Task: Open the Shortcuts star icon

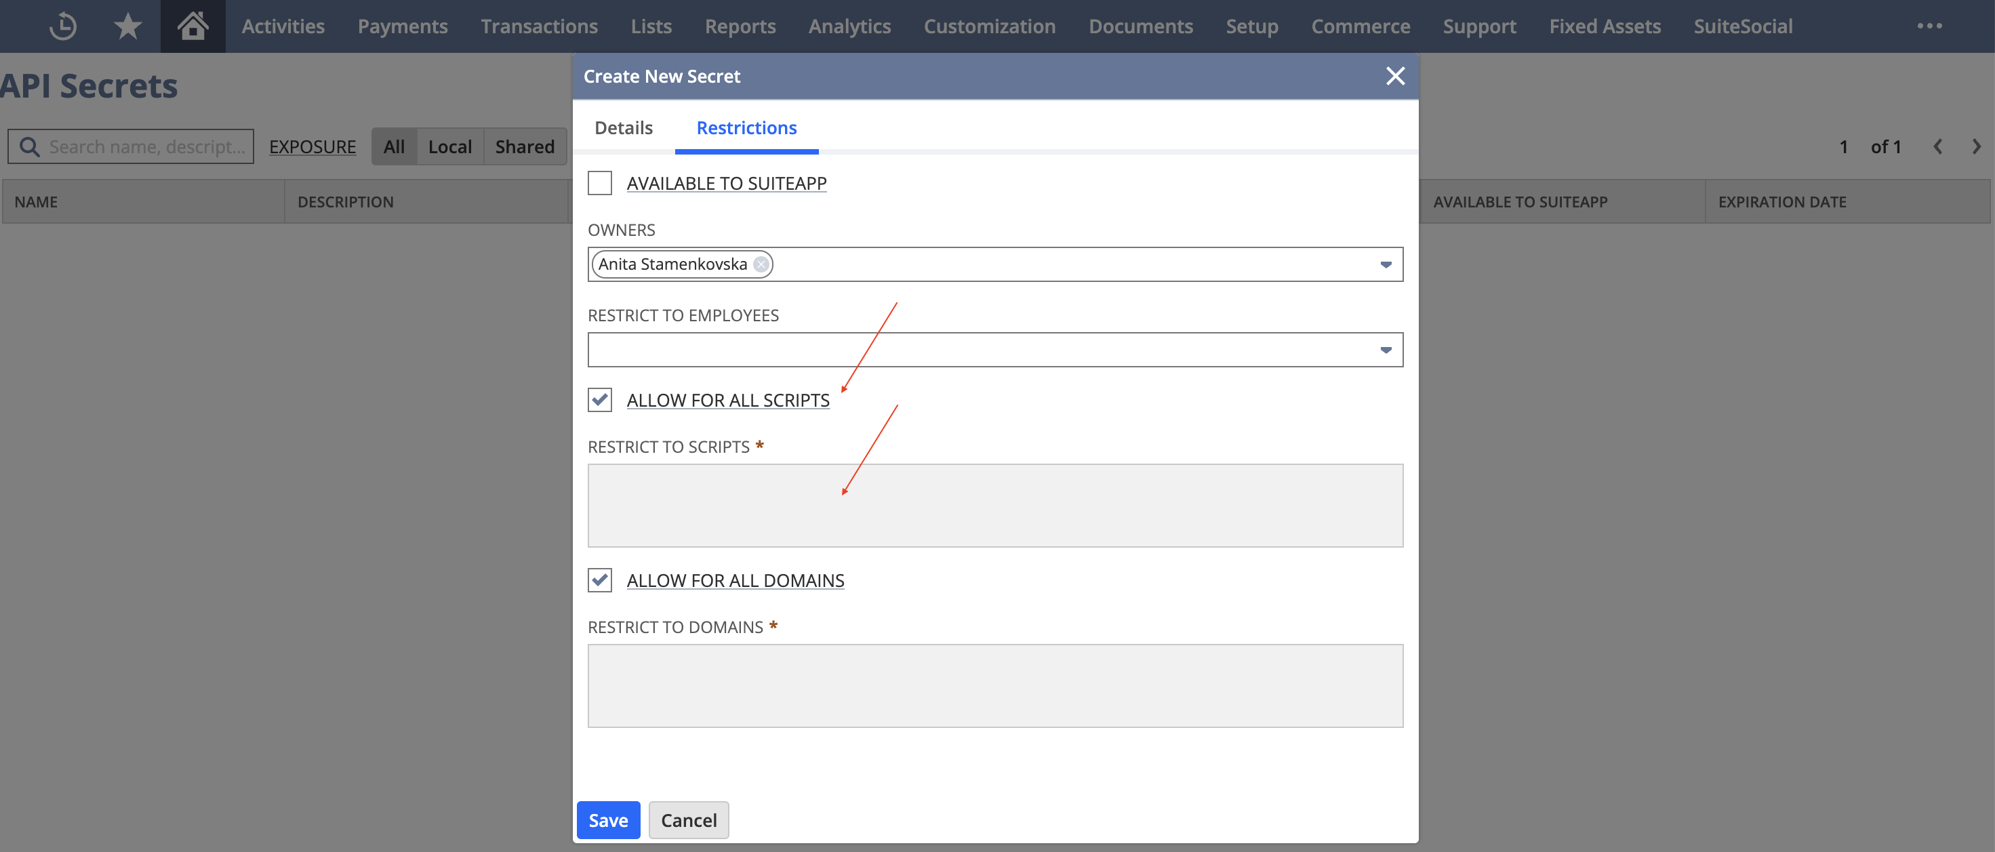Action: point(128,26)
